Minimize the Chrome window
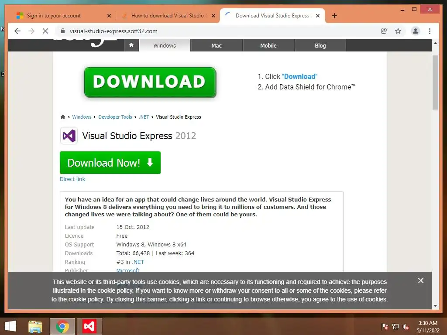The width and height of the screenshot is (447, 335). (402, 10)
